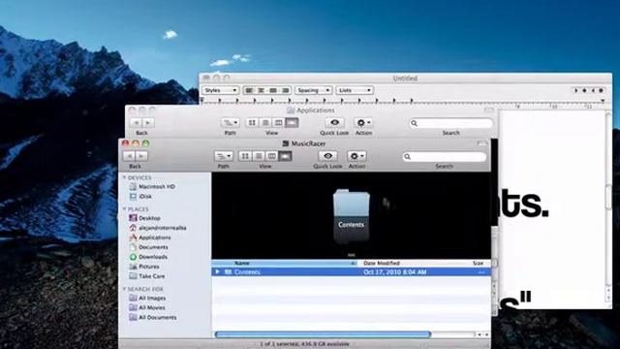Switch MusicRacer window to list view
This screenshot has height=349, width=620.
pyautogui.click(x=259, y=156)
